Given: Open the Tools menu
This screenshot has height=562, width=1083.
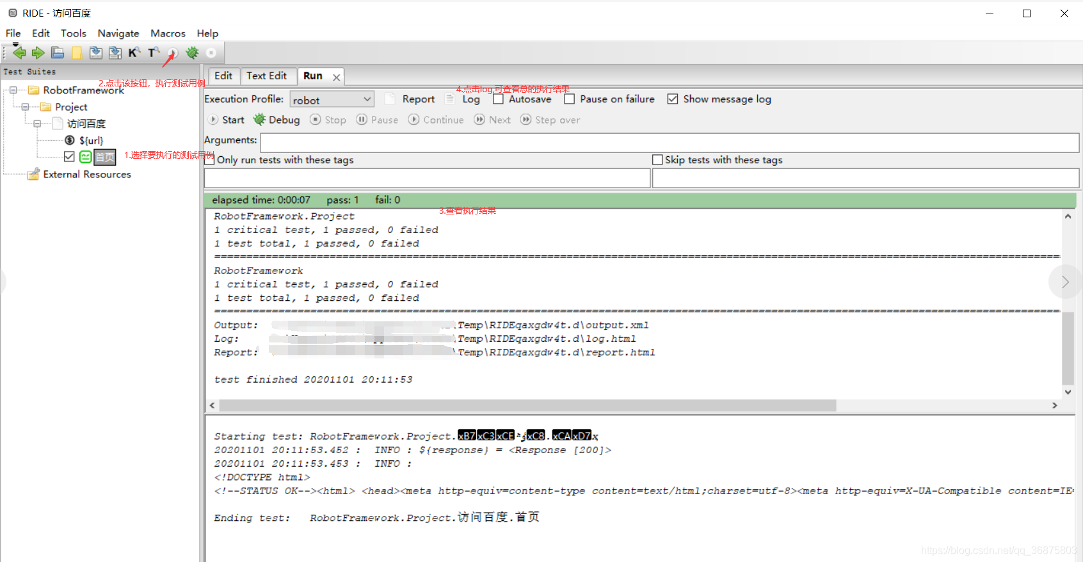Looking at the screenshot, I should click(74, 33).
